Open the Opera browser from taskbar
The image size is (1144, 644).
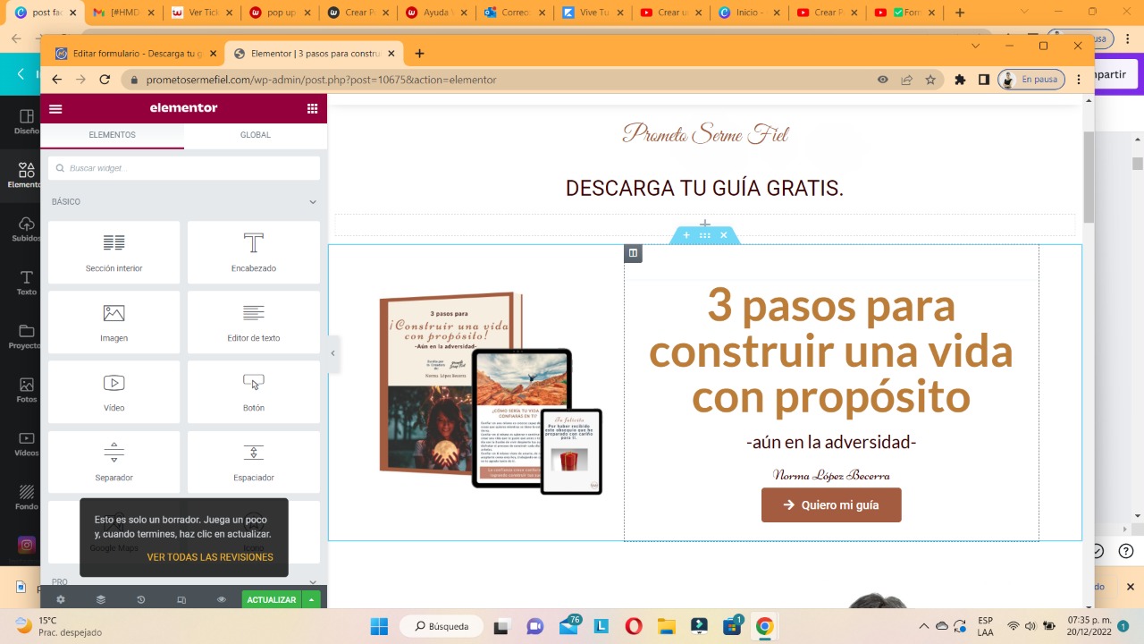click(634, 626)
